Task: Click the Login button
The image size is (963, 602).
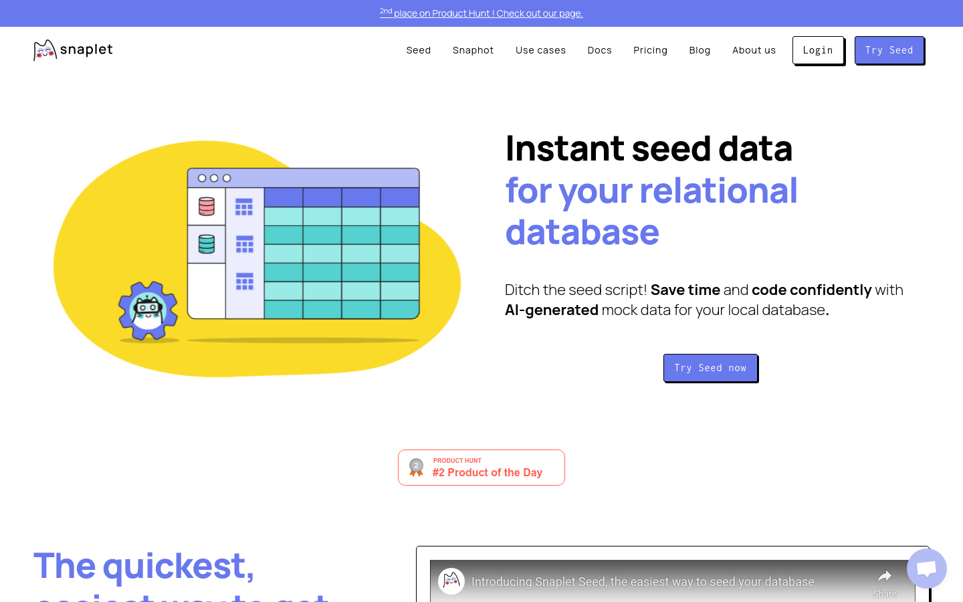Action: click(x=818, y=50)
